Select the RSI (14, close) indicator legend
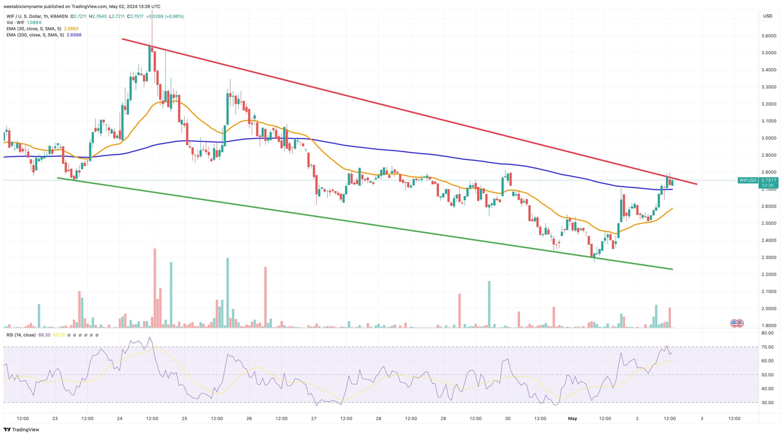Viewport: 784px width, 436px height. [x=21, y=335]
